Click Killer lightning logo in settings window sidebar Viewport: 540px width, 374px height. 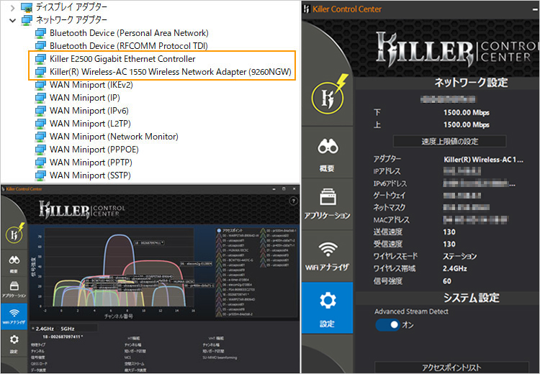tap(329, 95)
